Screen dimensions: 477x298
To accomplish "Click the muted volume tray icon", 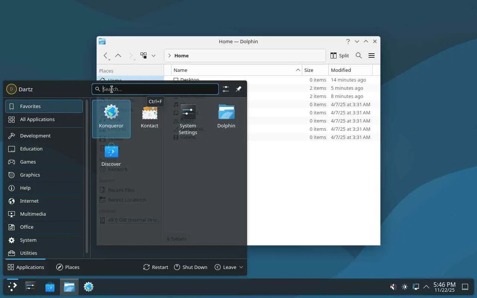I will [x=393, y=287].
